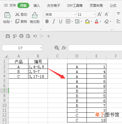
Task: Select cell with 3,17-18
Action: 38,76
